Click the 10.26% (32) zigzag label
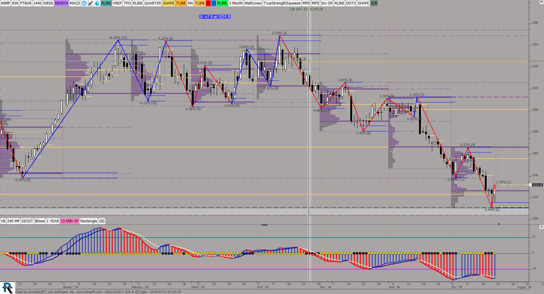 pos(118,38)
